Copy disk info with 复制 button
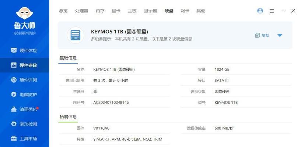This screenshot has height=147, width=301. pos(262,35)
